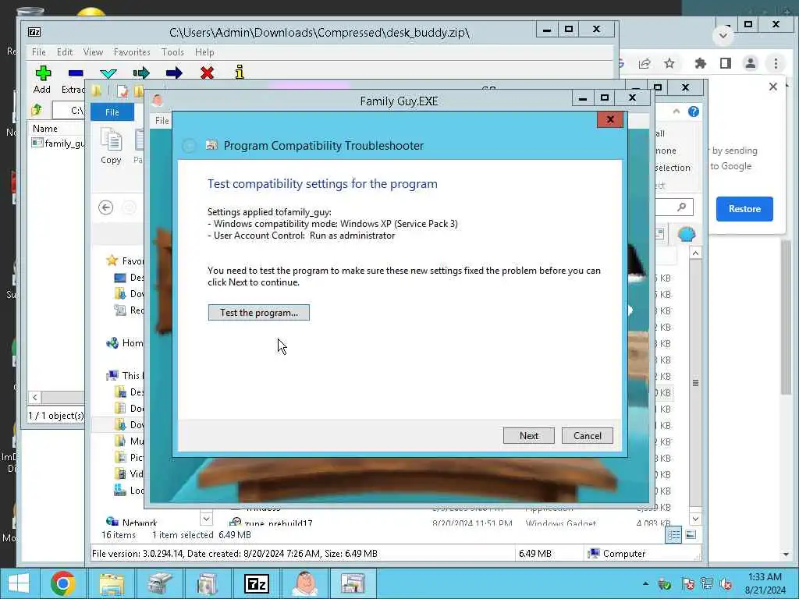Click the Move arrow icon in 7-Zip
The image size is (799, 599).
174,73
